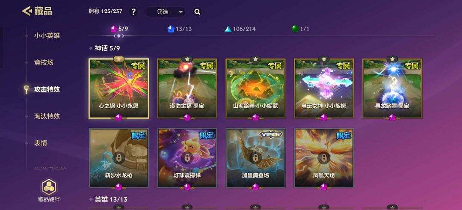Select the 电玩女神 小小娑娜 effect card
This screenshot has height=210, width=462.
(x=324, y=89)
